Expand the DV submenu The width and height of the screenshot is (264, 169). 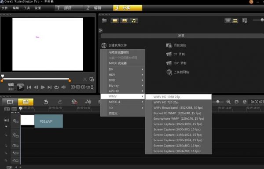(x=123, y=70)
